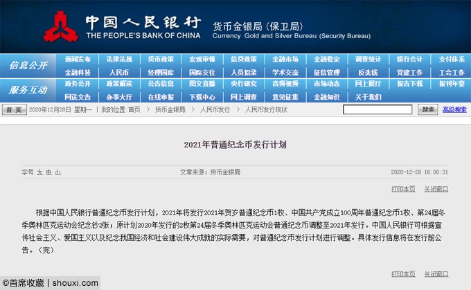Go to 人民币 in the navigation menu
Screen dimensions: 471x290
coord(119,73)
